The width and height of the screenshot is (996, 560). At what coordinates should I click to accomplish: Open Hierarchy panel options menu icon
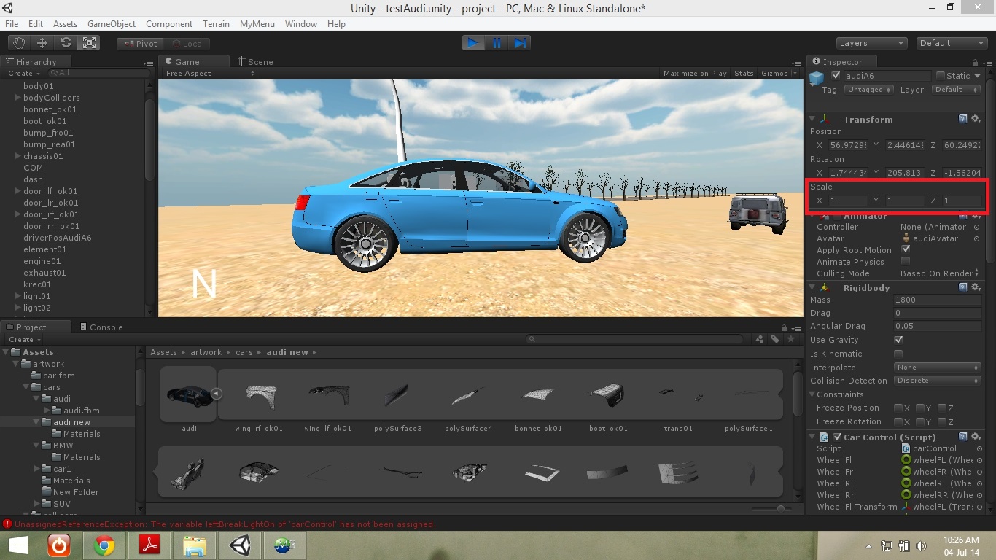click(x=149, y=63)
